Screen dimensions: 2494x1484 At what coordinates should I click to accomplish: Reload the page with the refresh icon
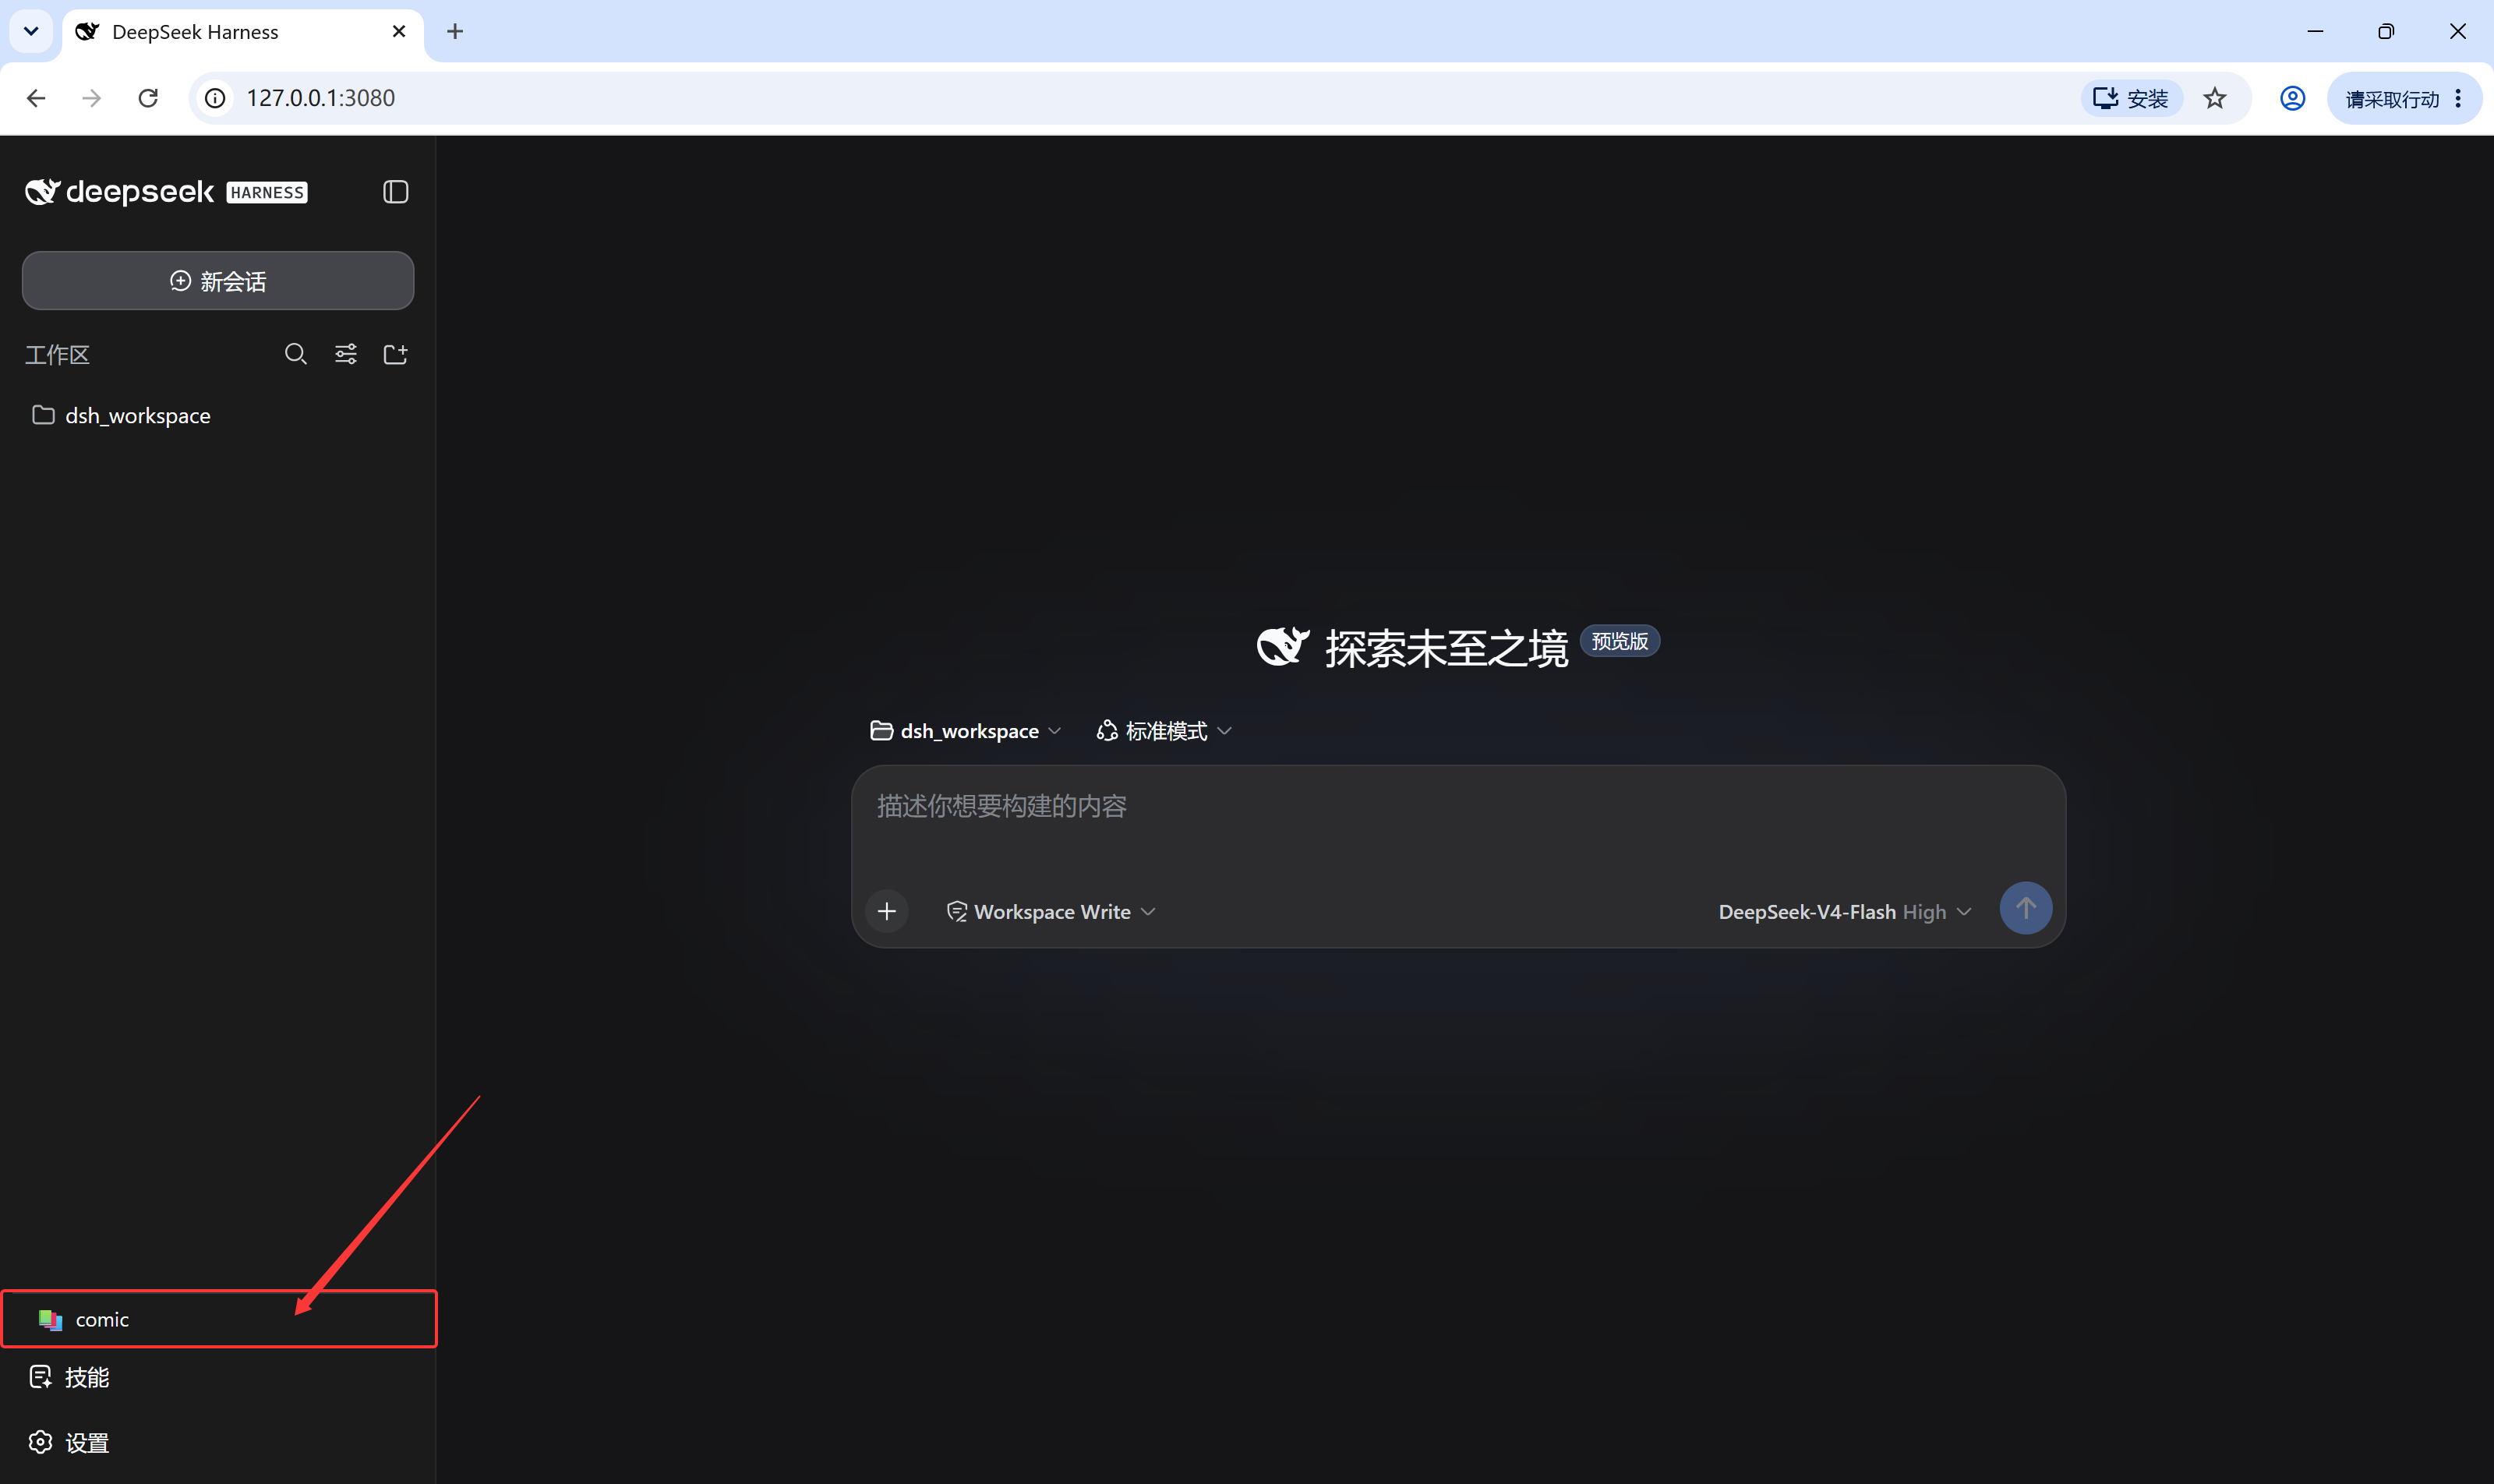click(148, 98)
